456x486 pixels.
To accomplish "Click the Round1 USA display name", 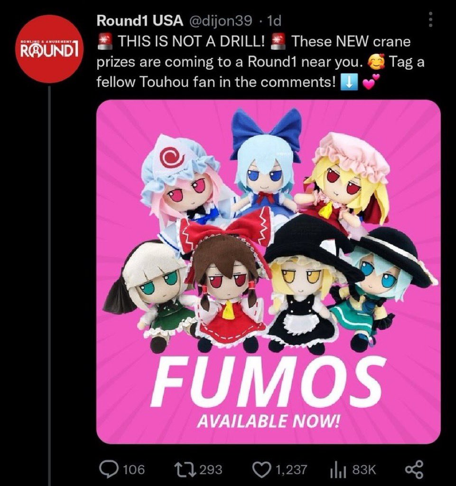I will [140, 20].
